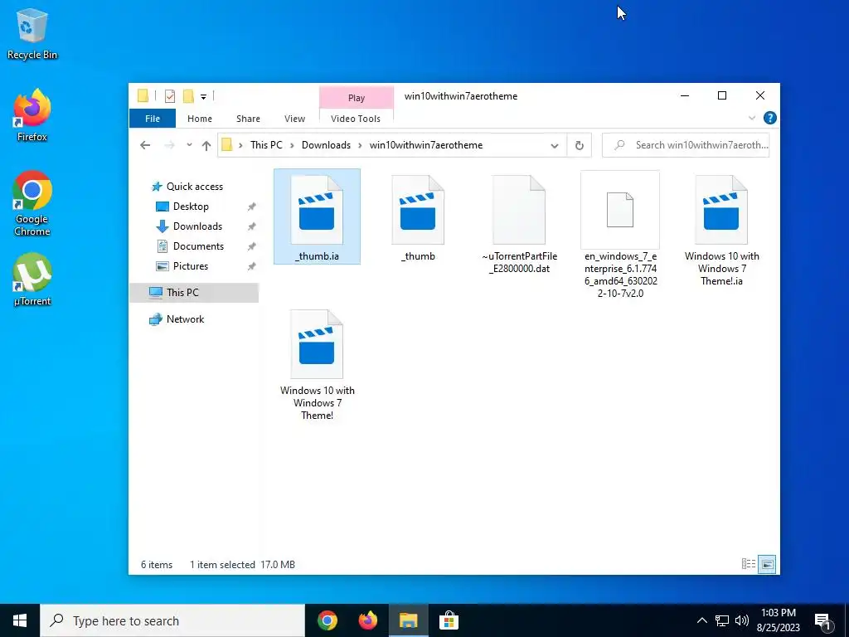
Task: Click the Play contextual tab header
Action: click(357, 98)
